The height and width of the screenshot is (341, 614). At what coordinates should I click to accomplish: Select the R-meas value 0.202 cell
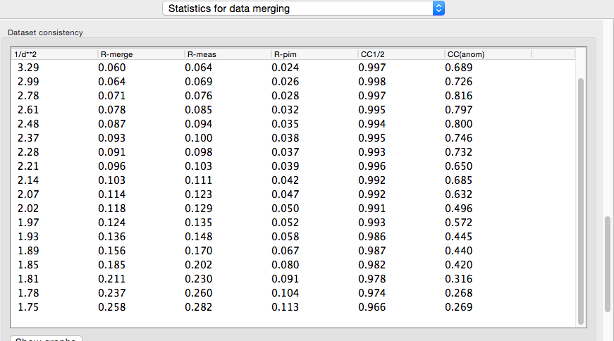click(198, 265)
